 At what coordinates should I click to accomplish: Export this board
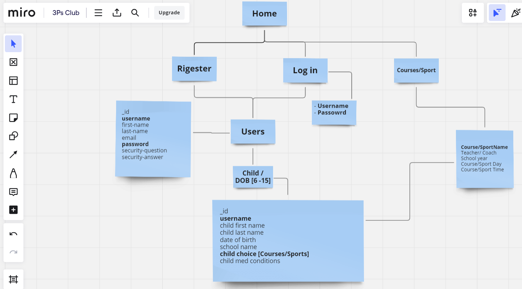point(117,13)
